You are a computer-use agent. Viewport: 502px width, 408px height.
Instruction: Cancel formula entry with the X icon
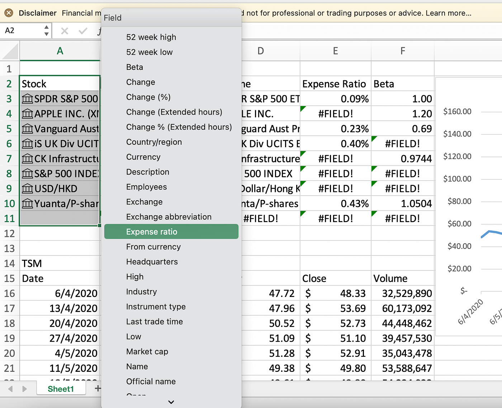pos(65,31)
